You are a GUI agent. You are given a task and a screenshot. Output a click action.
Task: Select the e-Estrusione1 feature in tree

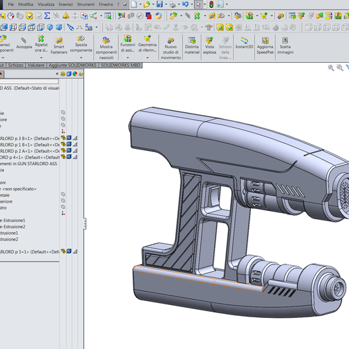point(13,220)
